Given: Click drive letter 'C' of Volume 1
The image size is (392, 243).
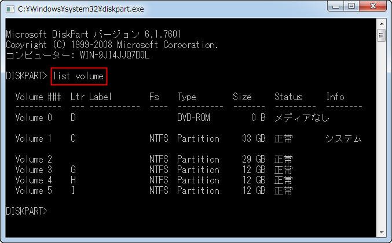Looking at the screenshot, I should coord(73,138).
